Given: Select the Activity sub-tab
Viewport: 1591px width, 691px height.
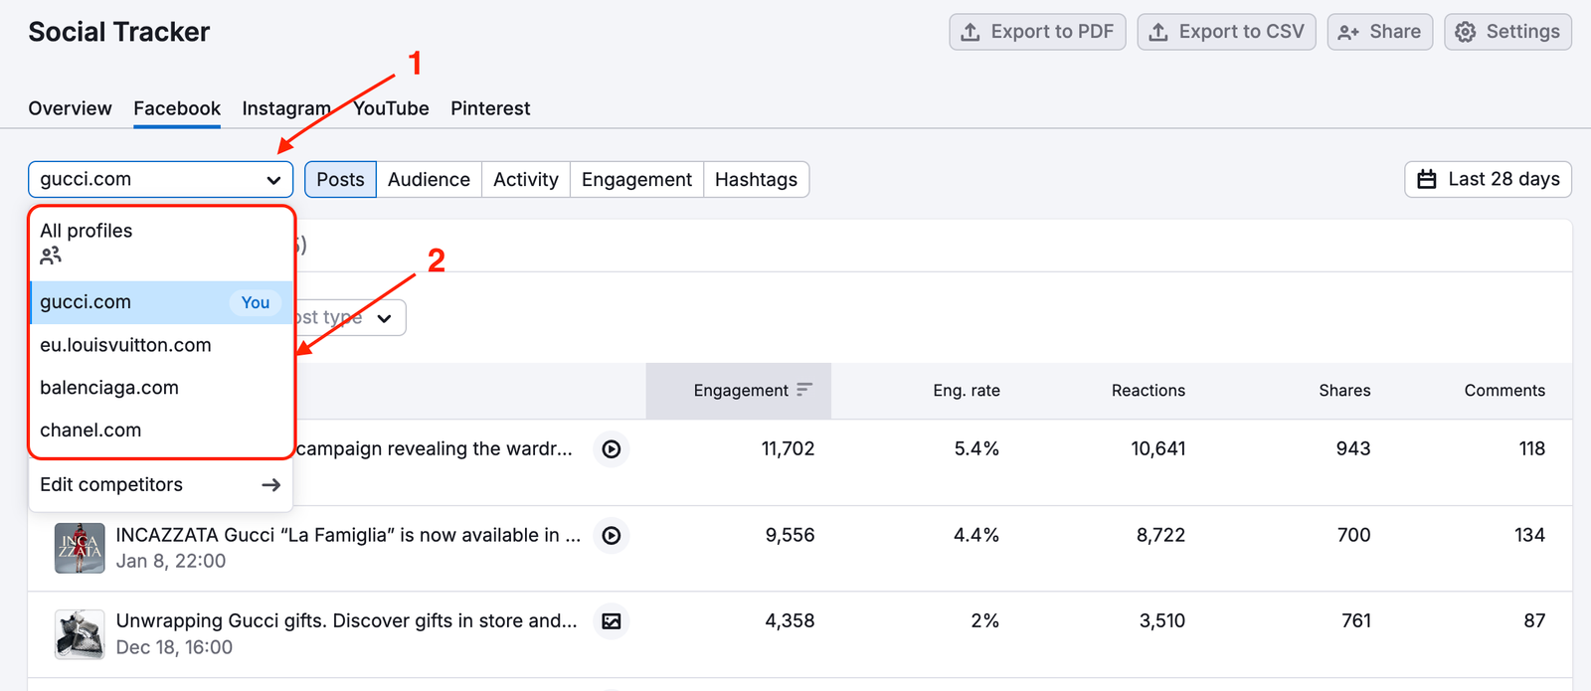Looking at the screenshot, I should click(526, 179).
